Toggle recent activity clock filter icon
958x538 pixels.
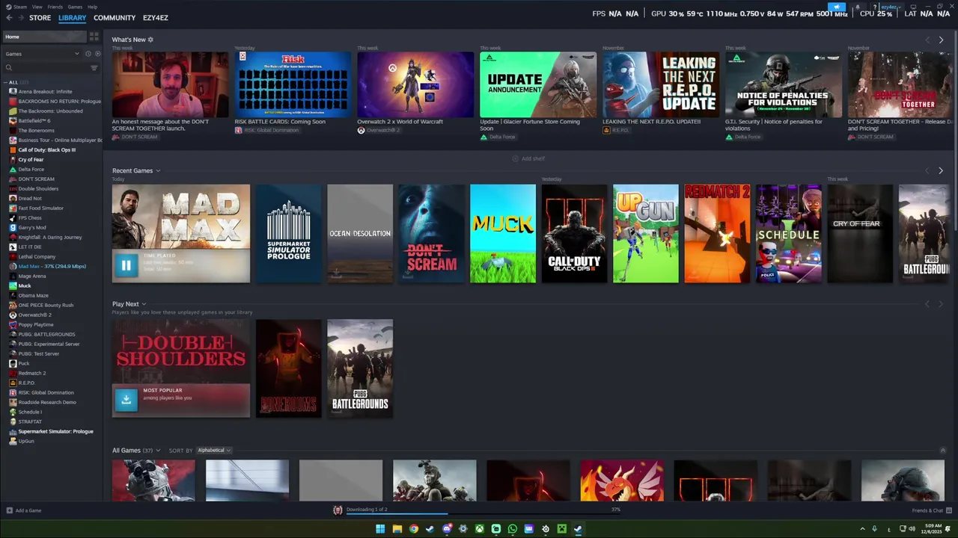tap(88, 54)
